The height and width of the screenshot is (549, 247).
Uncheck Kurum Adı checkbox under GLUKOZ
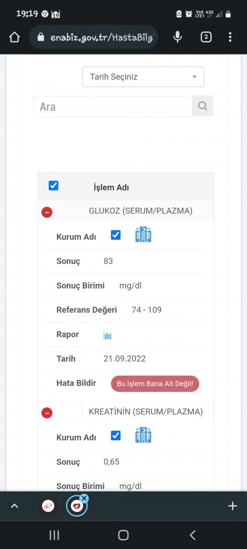pyautogui.click(x=116, y=235)
